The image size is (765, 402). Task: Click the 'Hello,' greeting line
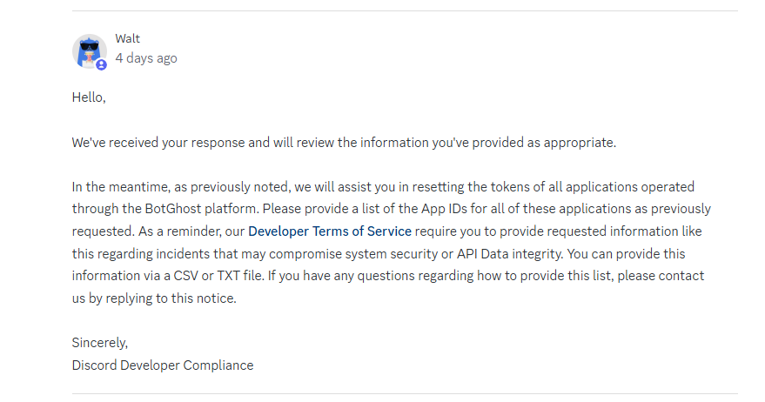pyautogui.click(x=89, y=97)
